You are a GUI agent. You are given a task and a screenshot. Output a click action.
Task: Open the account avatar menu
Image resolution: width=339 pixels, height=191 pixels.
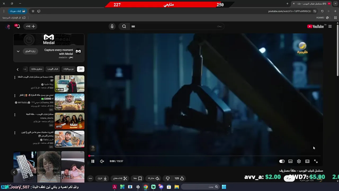[x=8, y=26]
